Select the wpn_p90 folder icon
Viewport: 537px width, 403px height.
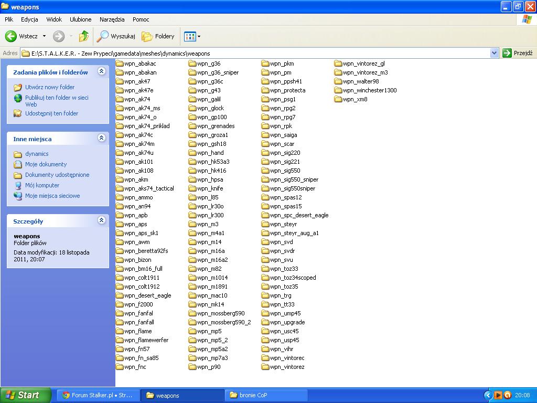pos(192,367)
